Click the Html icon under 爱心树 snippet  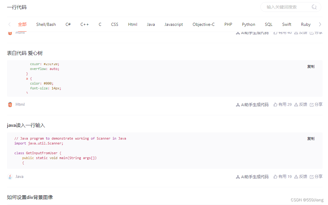pyautogui.click(x=10, y=105)
